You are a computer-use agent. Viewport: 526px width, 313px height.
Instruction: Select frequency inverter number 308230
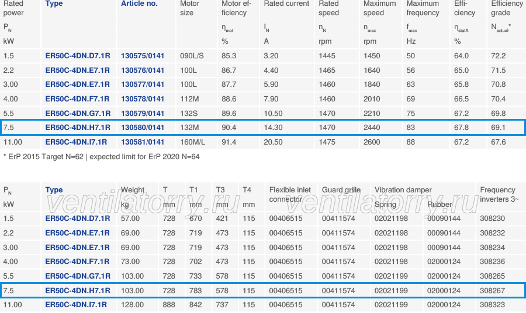[x=493, y=219]
